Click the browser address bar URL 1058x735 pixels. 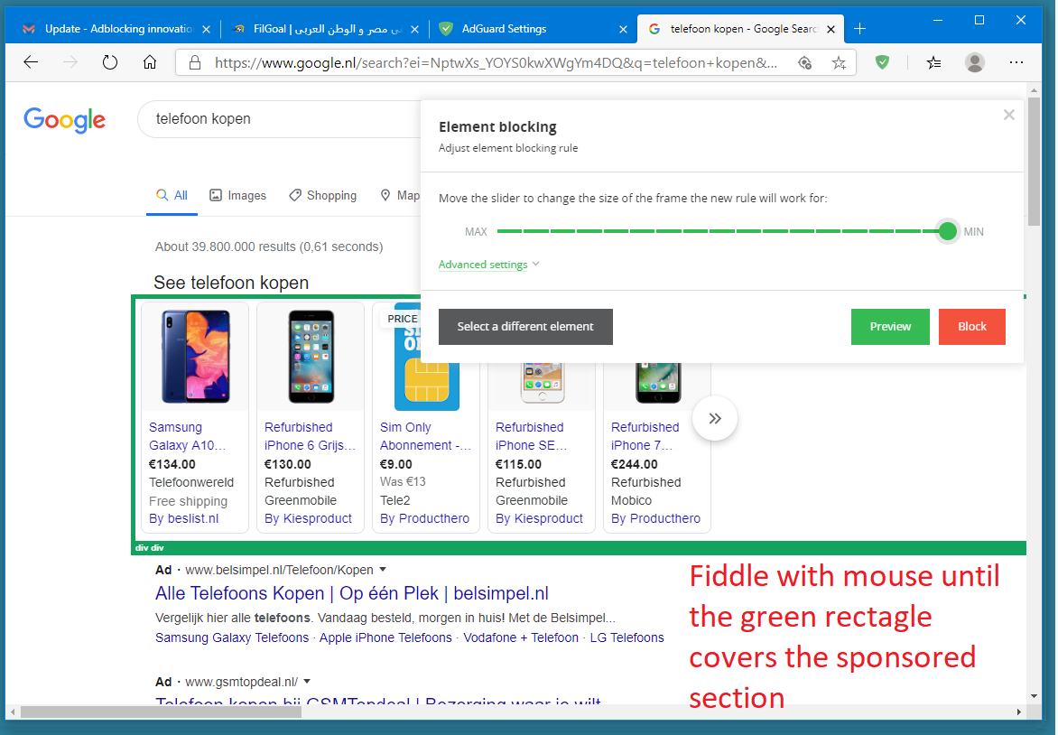496,63
